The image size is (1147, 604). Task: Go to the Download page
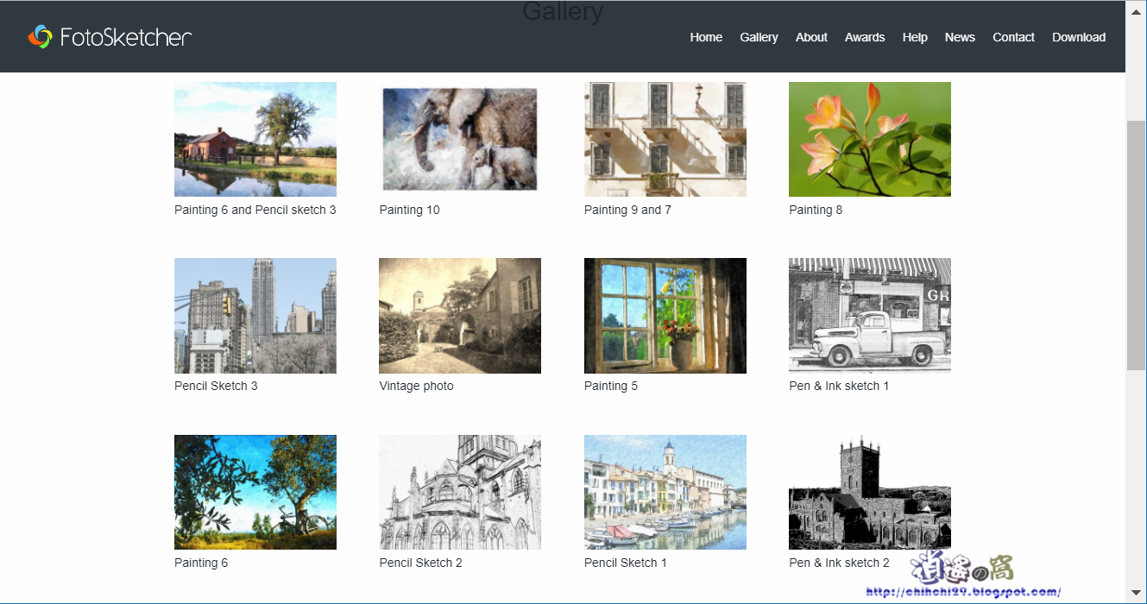point(1078,37)
